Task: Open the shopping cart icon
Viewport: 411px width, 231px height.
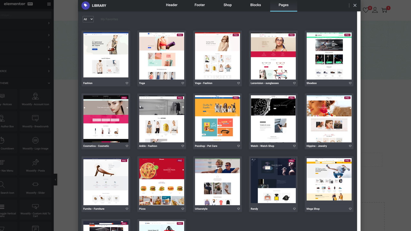Action: pyautogui.click(x=384, y=10)
